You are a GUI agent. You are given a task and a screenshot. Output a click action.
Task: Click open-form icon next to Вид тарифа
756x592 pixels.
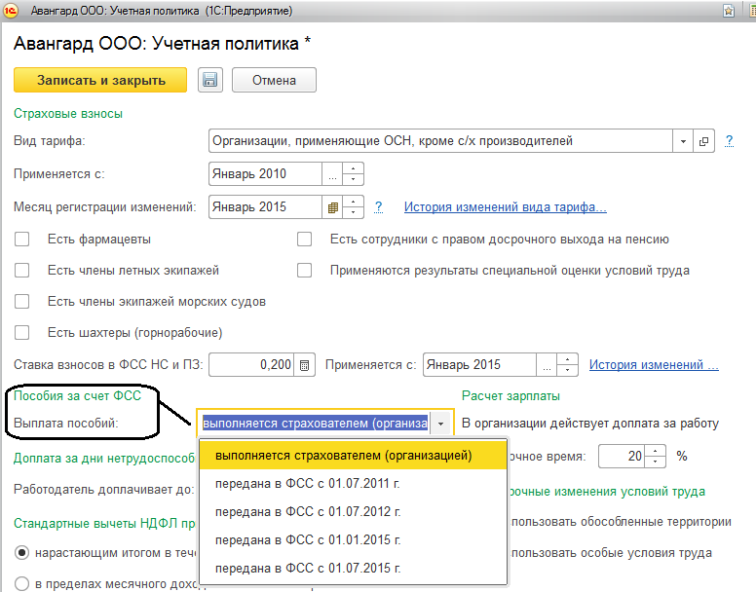[705, 141]
